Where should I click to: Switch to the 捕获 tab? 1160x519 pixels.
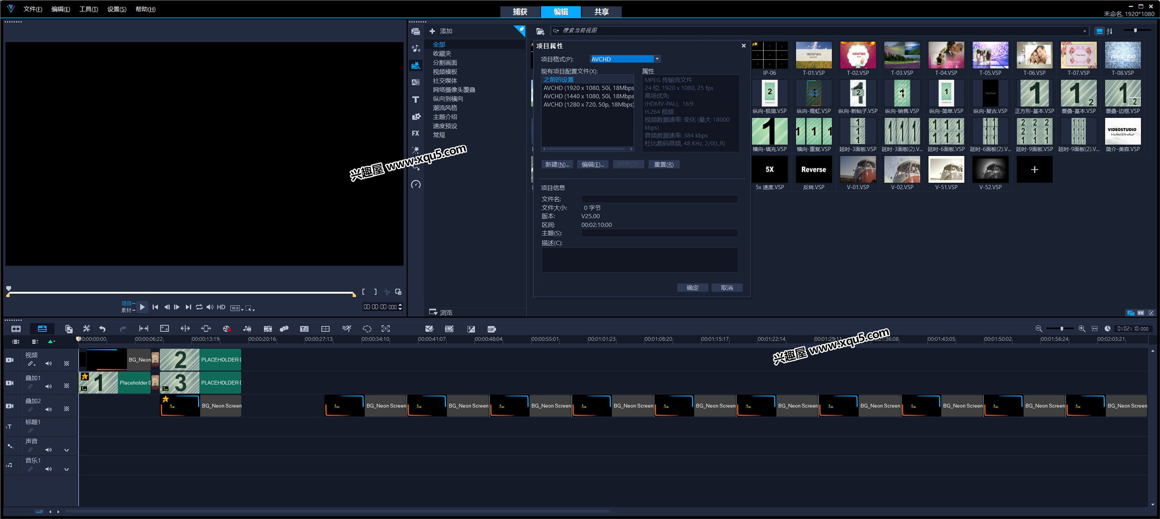[520, 12]
